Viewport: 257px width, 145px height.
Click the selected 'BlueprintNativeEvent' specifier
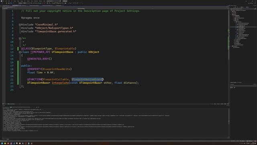coord(87,79)
